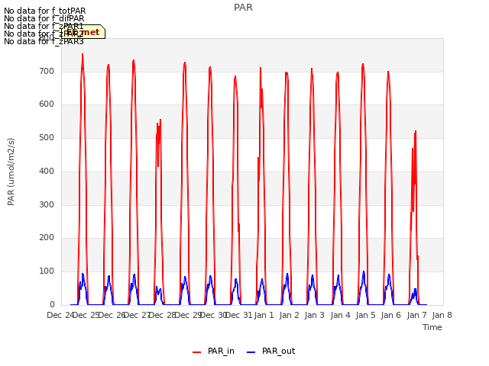The width and height of the screenshot is (489, 366).
Task: Select the 'No data for f_zPAR3' message
Action: tap(44, 41)
